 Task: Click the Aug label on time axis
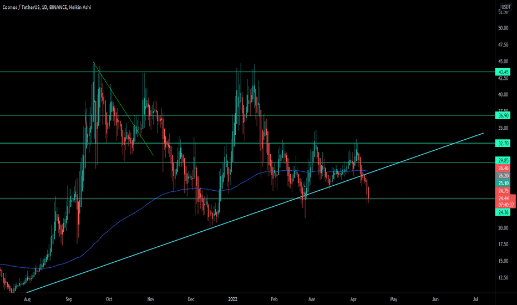tap(27, 299)
